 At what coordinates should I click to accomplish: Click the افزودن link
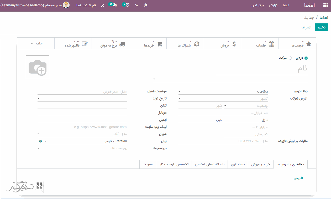[x=298, y=178]
